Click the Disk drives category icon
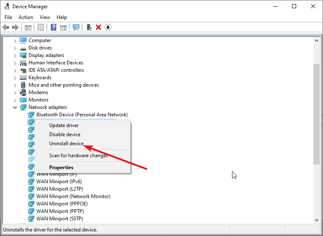 (x=23, y=48)
